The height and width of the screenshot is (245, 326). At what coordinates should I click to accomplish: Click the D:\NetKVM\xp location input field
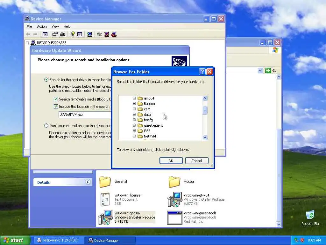[x=85, y=115]
